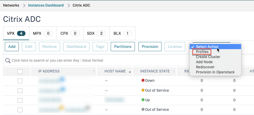Click the Citrix ADC breadcrumb item
Screen dimensions: 254x115
click(81, 5)
